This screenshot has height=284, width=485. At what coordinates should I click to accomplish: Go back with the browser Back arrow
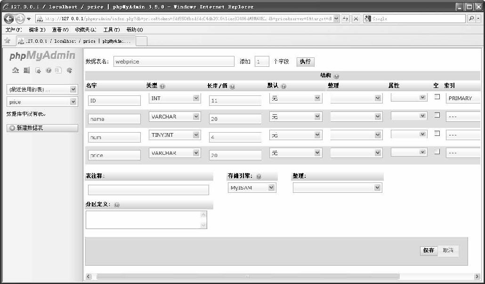(8, 19)
